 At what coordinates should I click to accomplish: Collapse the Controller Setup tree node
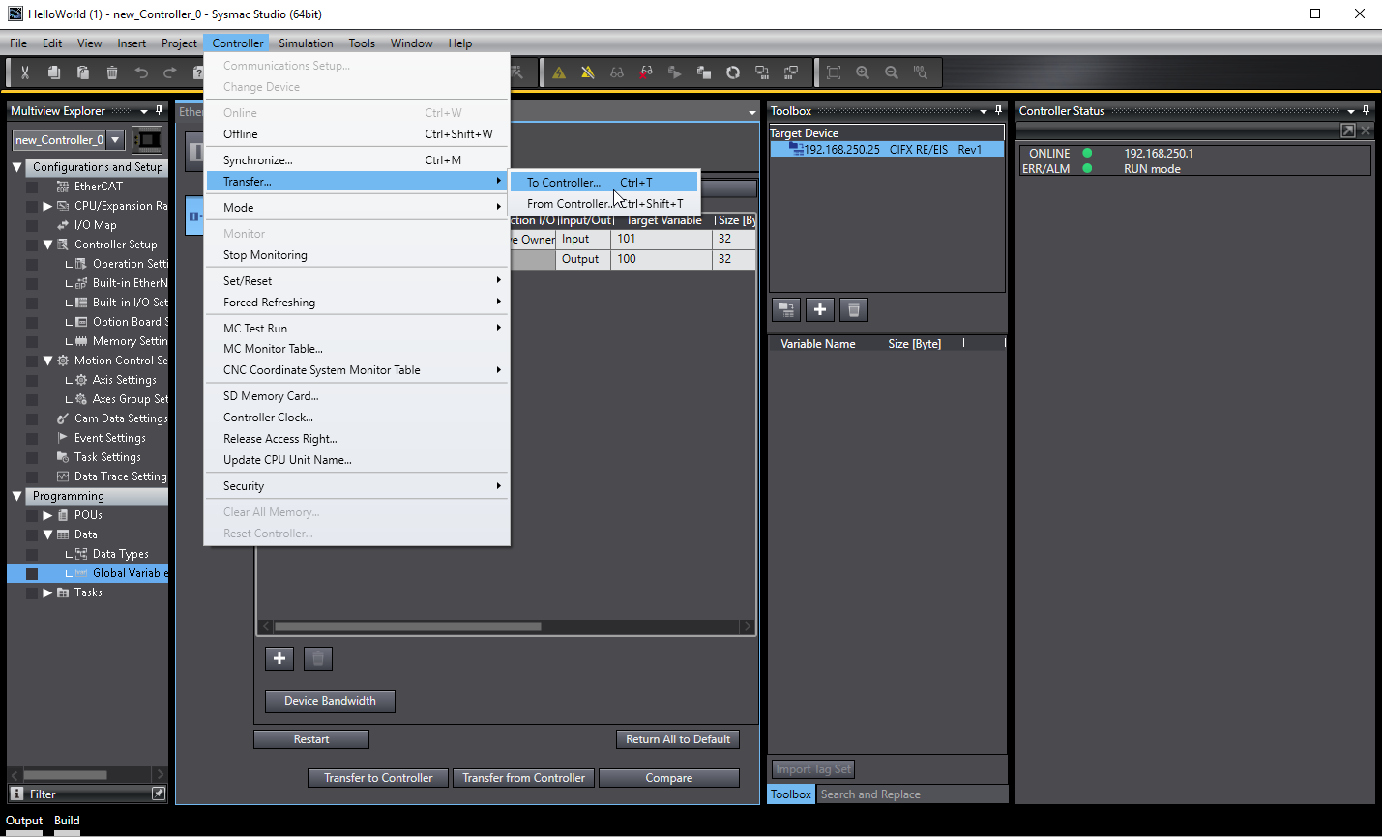(47, 245)
